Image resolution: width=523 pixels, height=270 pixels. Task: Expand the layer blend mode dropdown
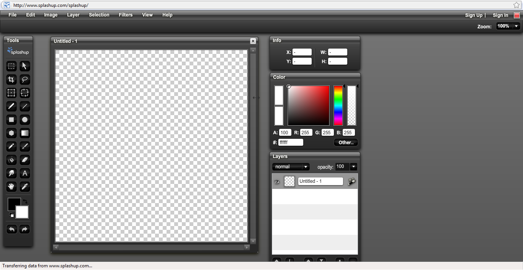tap(306, 167)
